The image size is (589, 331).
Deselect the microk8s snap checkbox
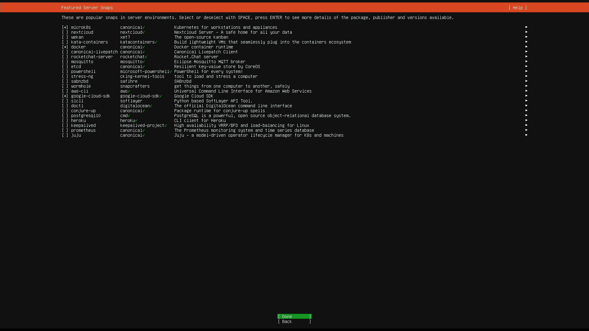coord(65,27)
